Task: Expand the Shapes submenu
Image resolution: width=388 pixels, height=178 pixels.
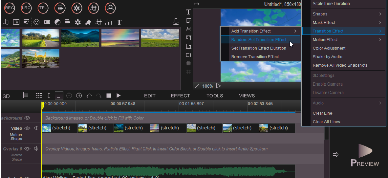Action: (343, 14)
